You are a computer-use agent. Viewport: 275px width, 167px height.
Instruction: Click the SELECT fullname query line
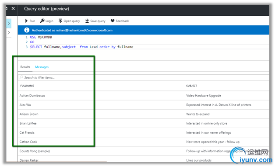point(81,47)
